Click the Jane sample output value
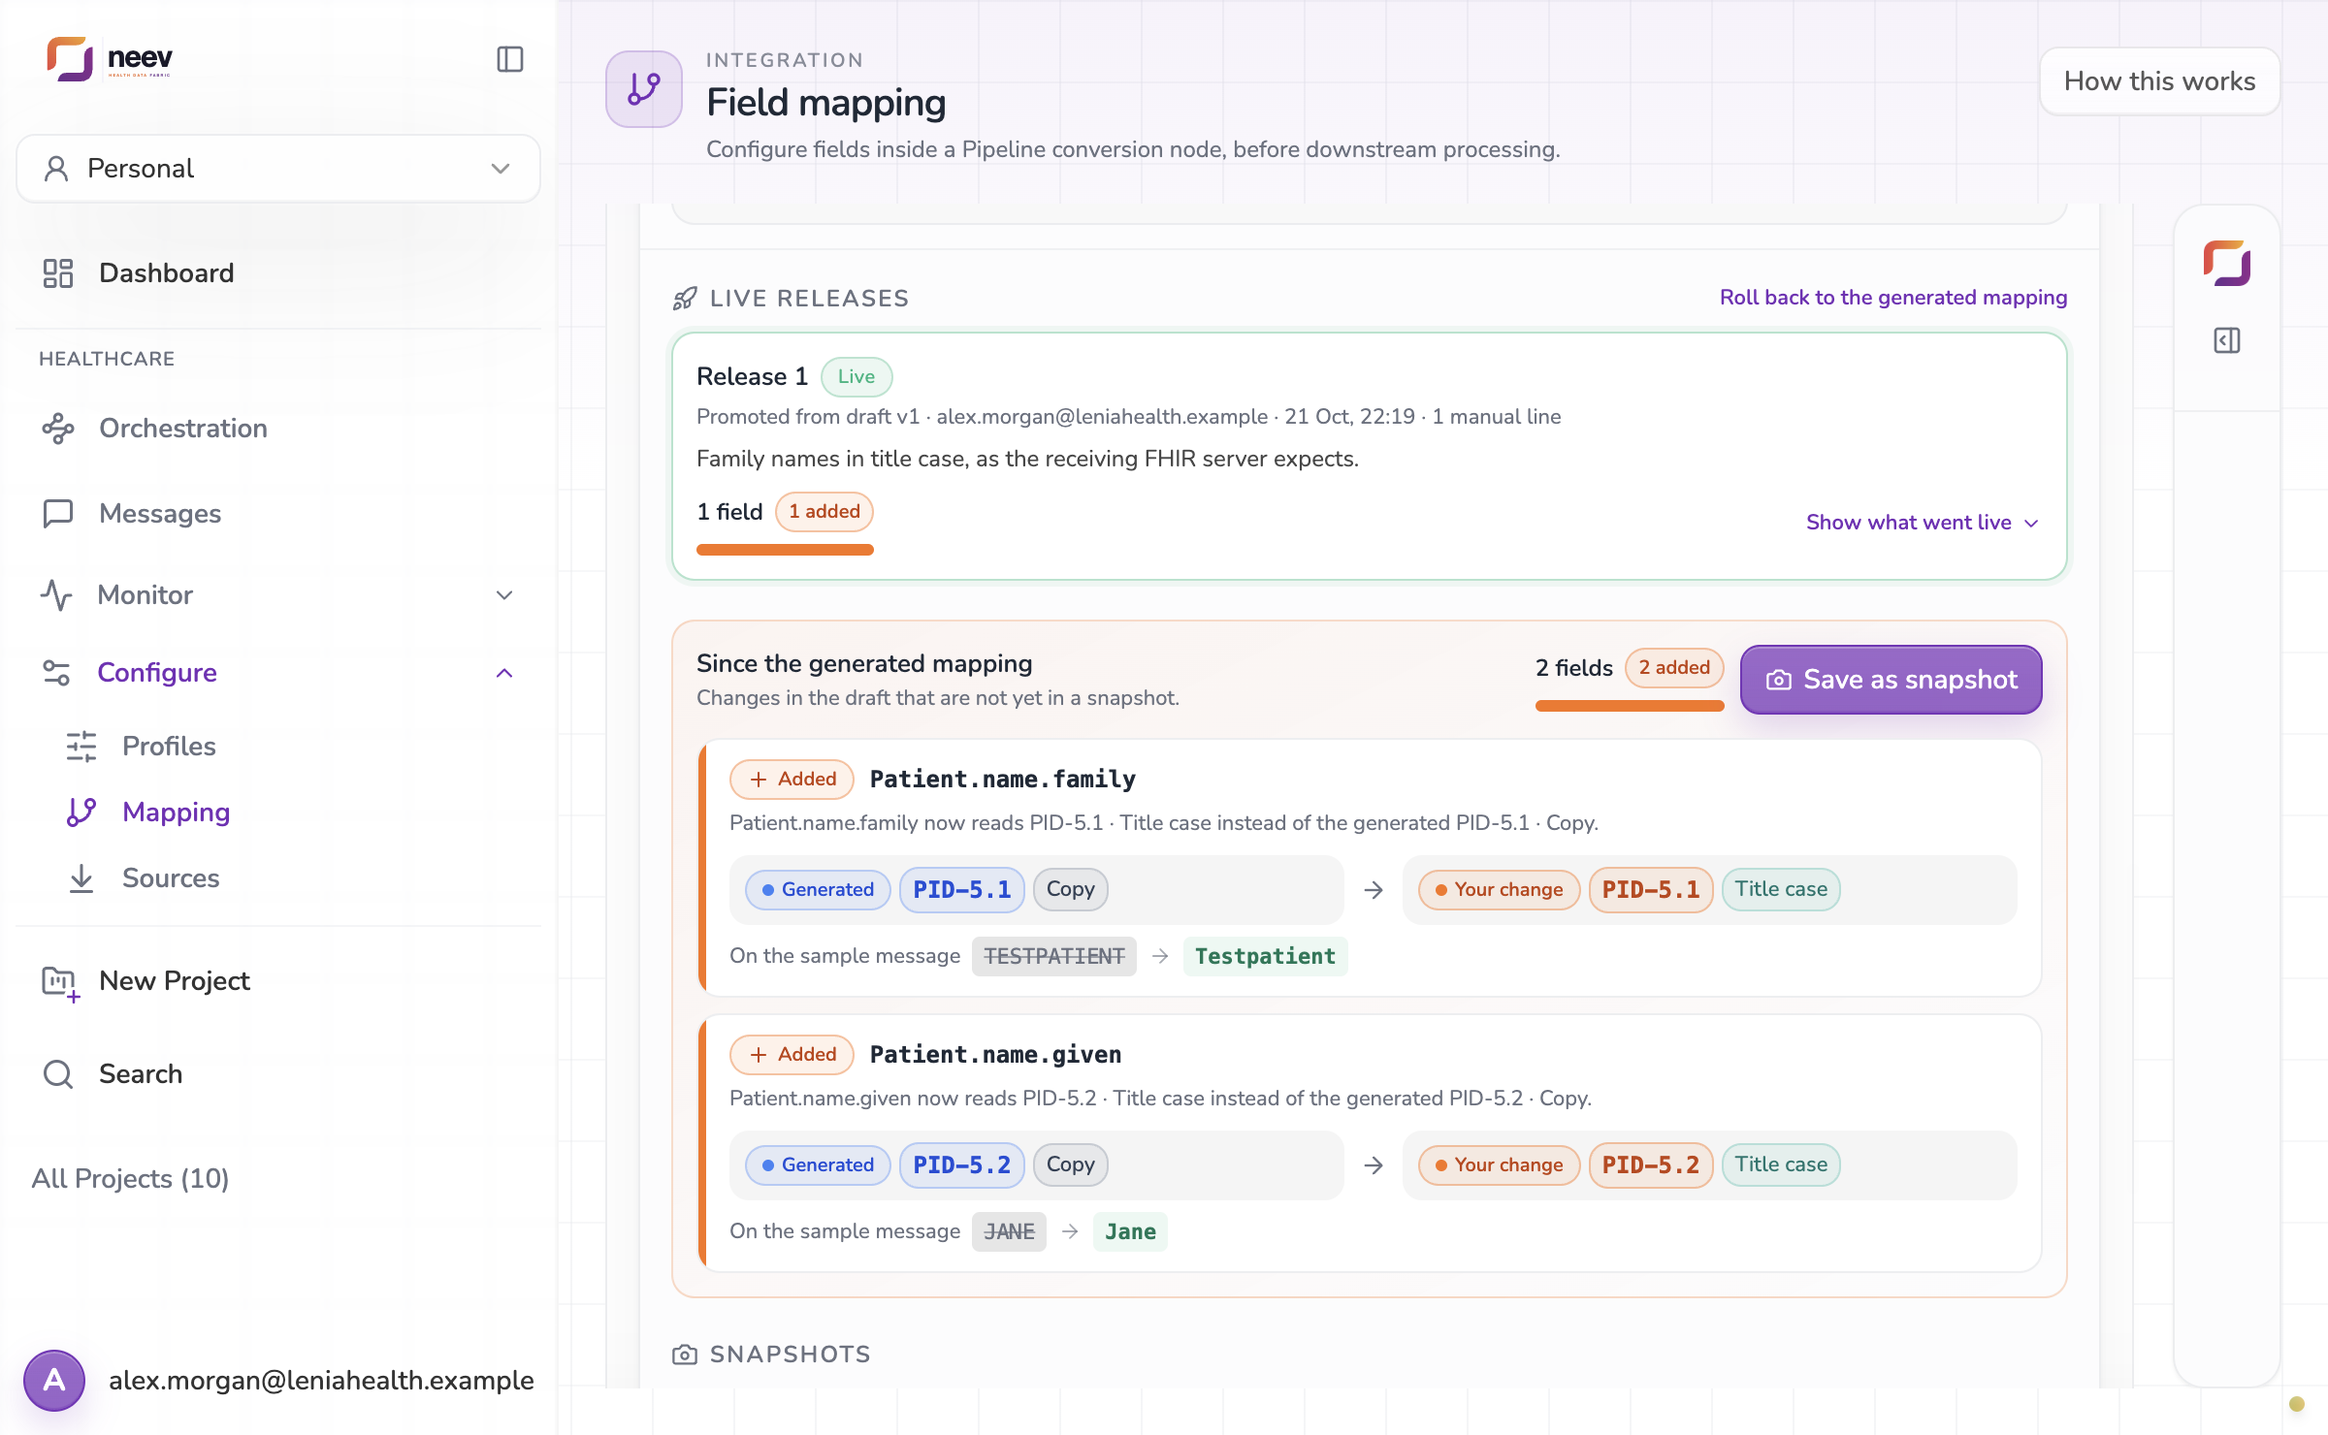 (1130, 1232)
